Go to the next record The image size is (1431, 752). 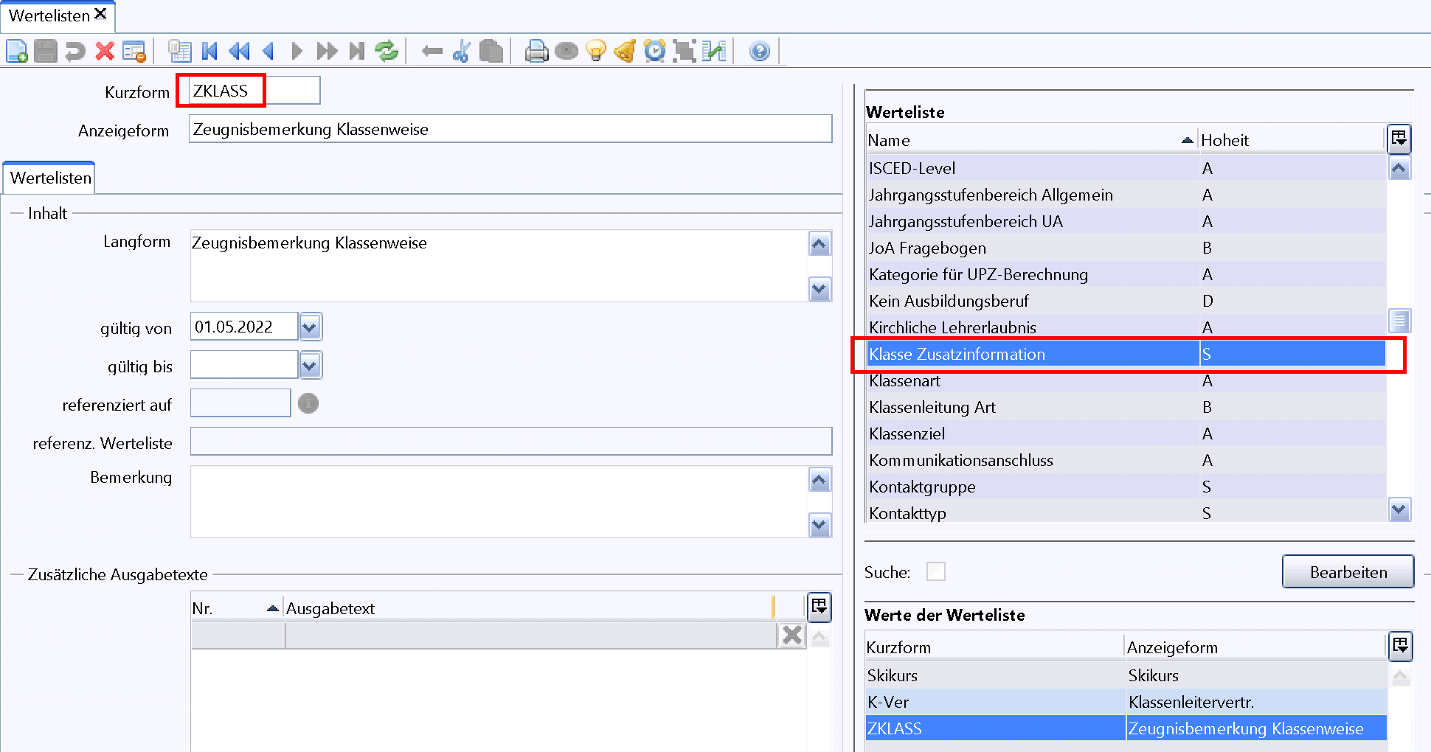tap(297, 51)
